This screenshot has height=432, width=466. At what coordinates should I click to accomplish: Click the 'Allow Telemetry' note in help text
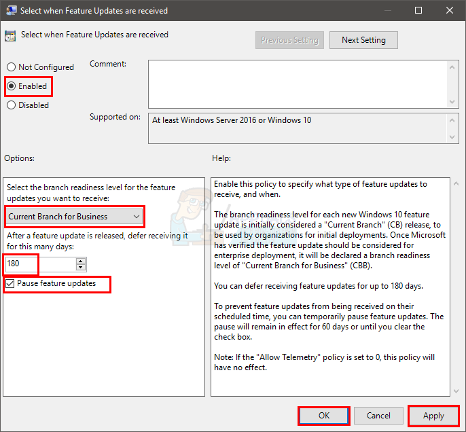click(324, 362)
